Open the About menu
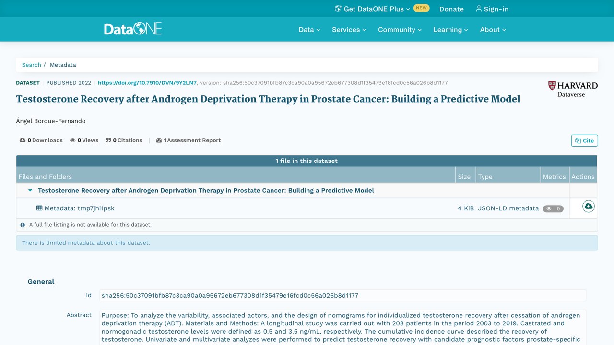Screen dimensions: 614x345 tap(493, 30)
